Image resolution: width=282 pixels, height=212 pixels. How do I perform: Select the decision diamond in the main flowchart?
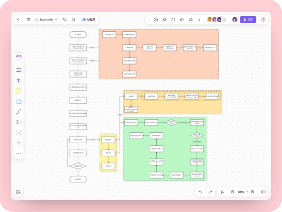coord(78,166)
